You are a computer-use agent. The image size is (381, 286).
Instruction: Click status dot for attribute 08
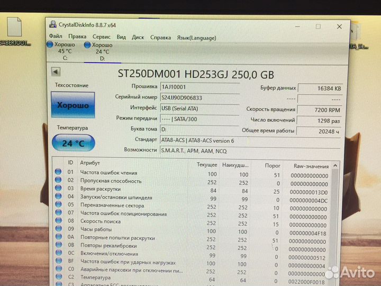pos(58,220)
